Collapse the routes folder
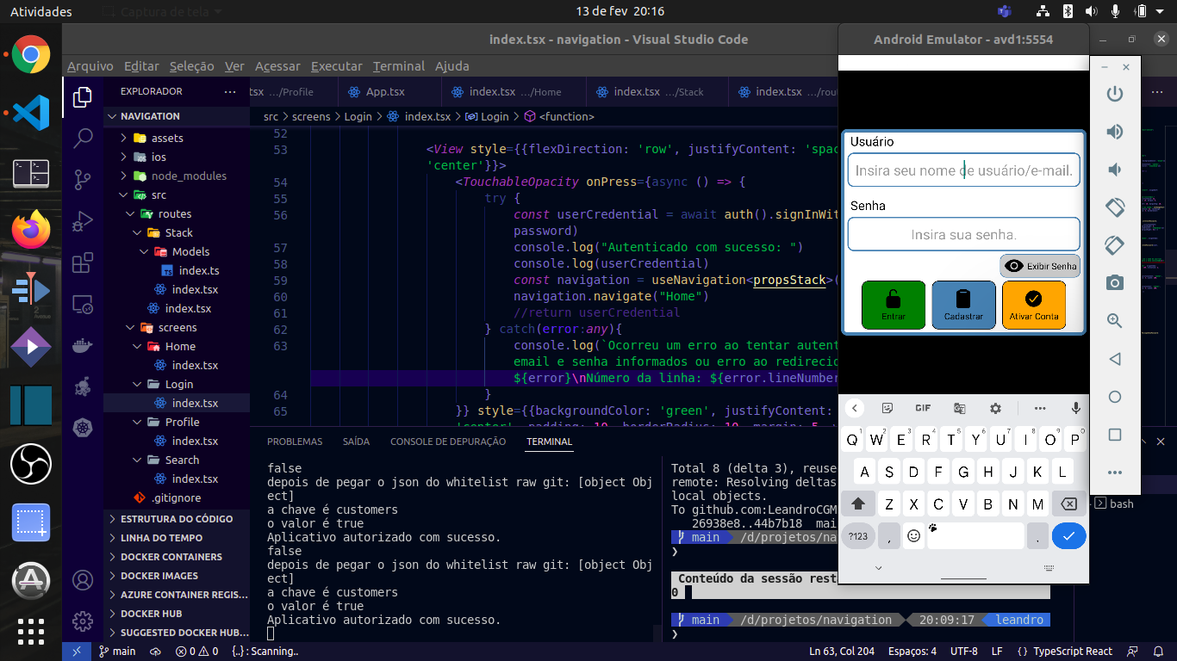Image resolution: width=1177 pixels, height=661 pixels. tap(175, 213)
